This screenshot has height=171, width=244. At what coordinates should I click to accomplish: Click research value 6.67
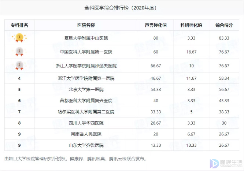coord(191,134)
